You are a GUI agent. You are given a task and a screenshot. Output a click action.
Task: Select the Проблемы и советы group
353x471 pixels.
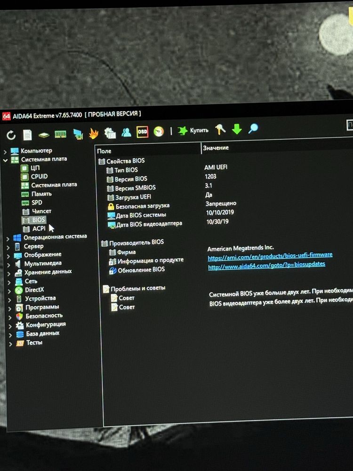coord(134,289)
